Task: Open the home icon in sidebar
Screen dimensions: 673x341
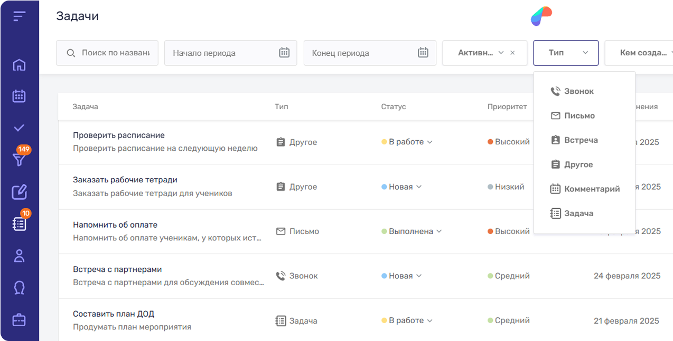Action: click(x=19, y=65)
